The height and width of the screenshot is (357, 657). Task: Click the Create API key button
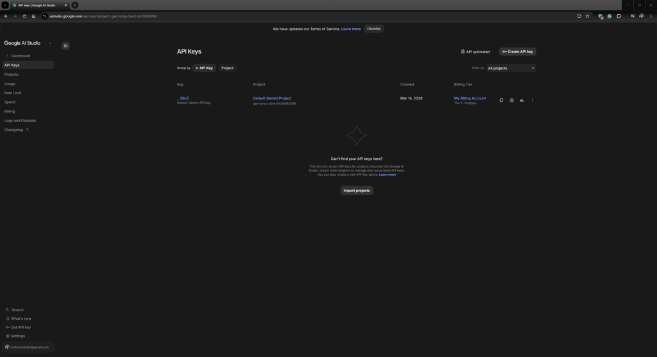518,51
